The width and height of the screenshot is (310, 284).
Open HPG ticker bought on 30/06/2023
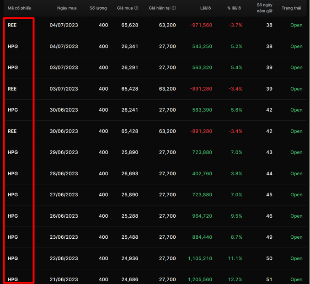[x=13, y=110]
